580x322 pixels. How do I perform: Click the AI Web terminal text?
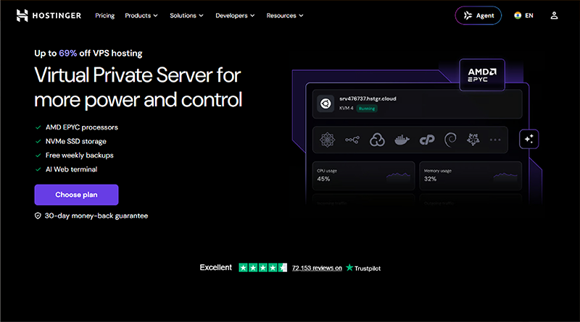pos(71,169)
